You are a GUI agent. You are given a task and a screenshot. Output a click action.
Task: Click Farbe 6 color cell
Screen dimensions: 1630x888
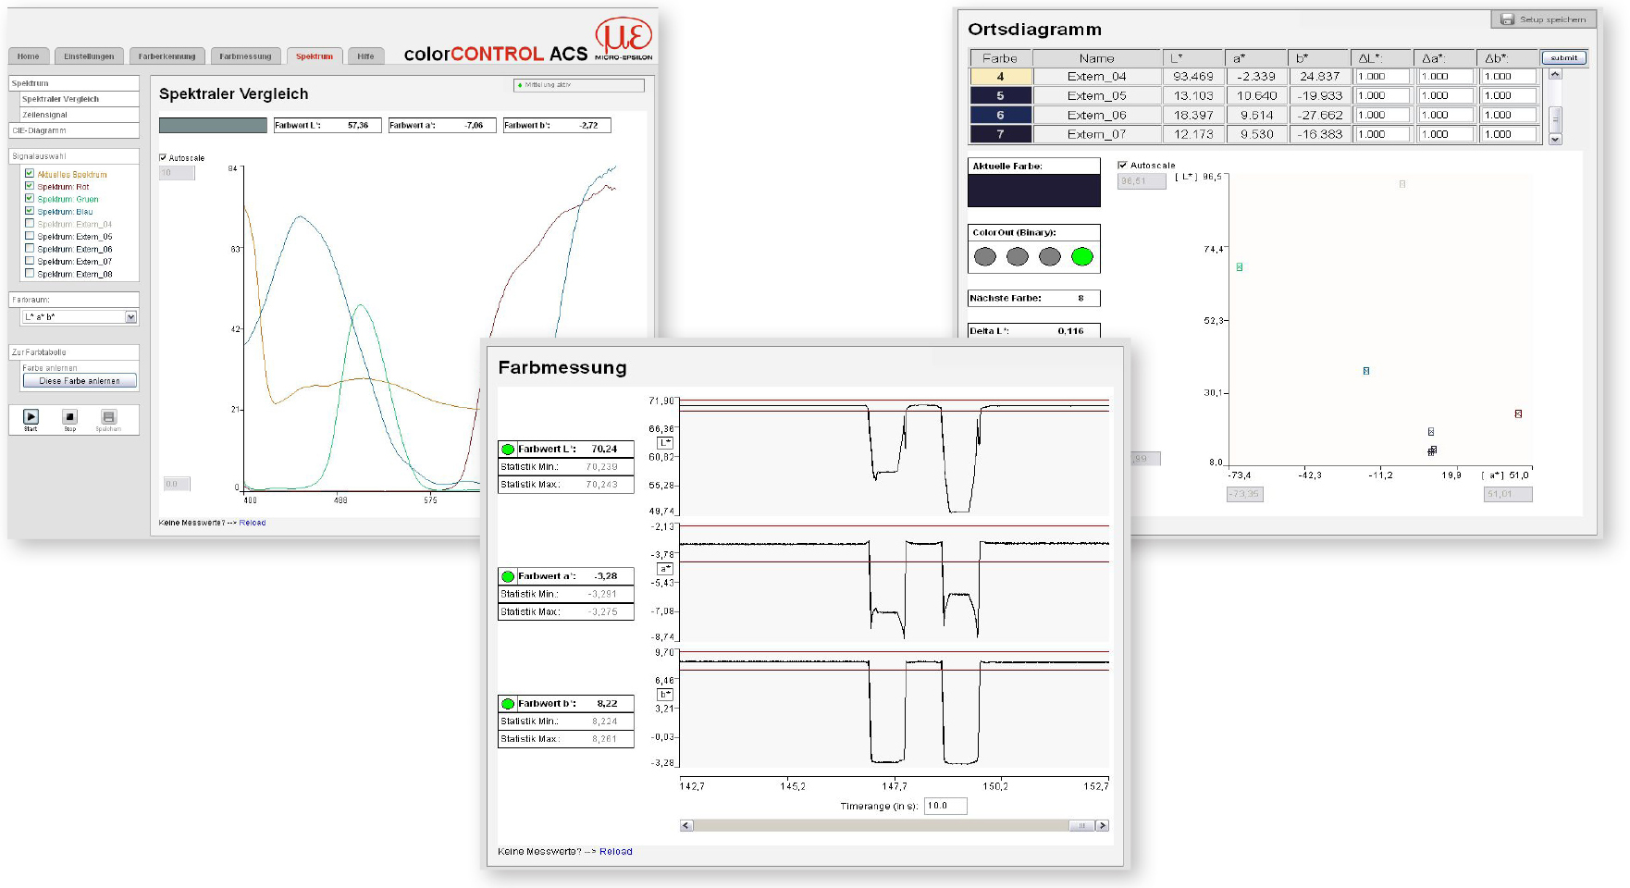click(1000, 115)
